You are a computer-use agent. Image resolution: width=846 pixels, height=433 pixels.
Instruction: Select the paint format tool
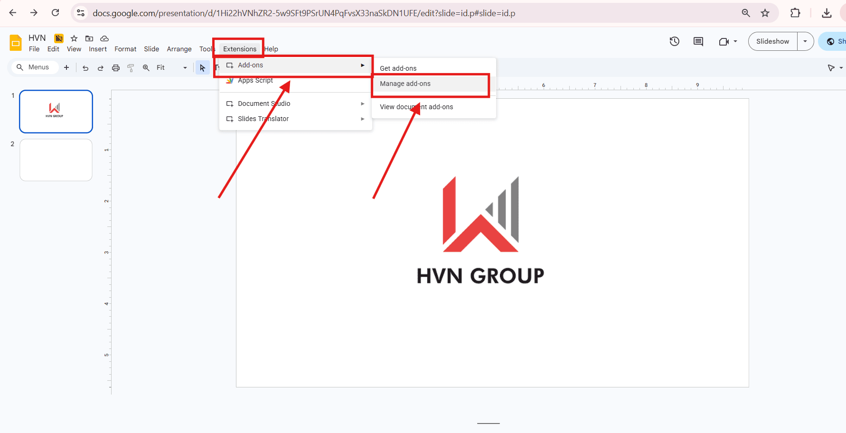pyautogui.click(x=131, y=68)
